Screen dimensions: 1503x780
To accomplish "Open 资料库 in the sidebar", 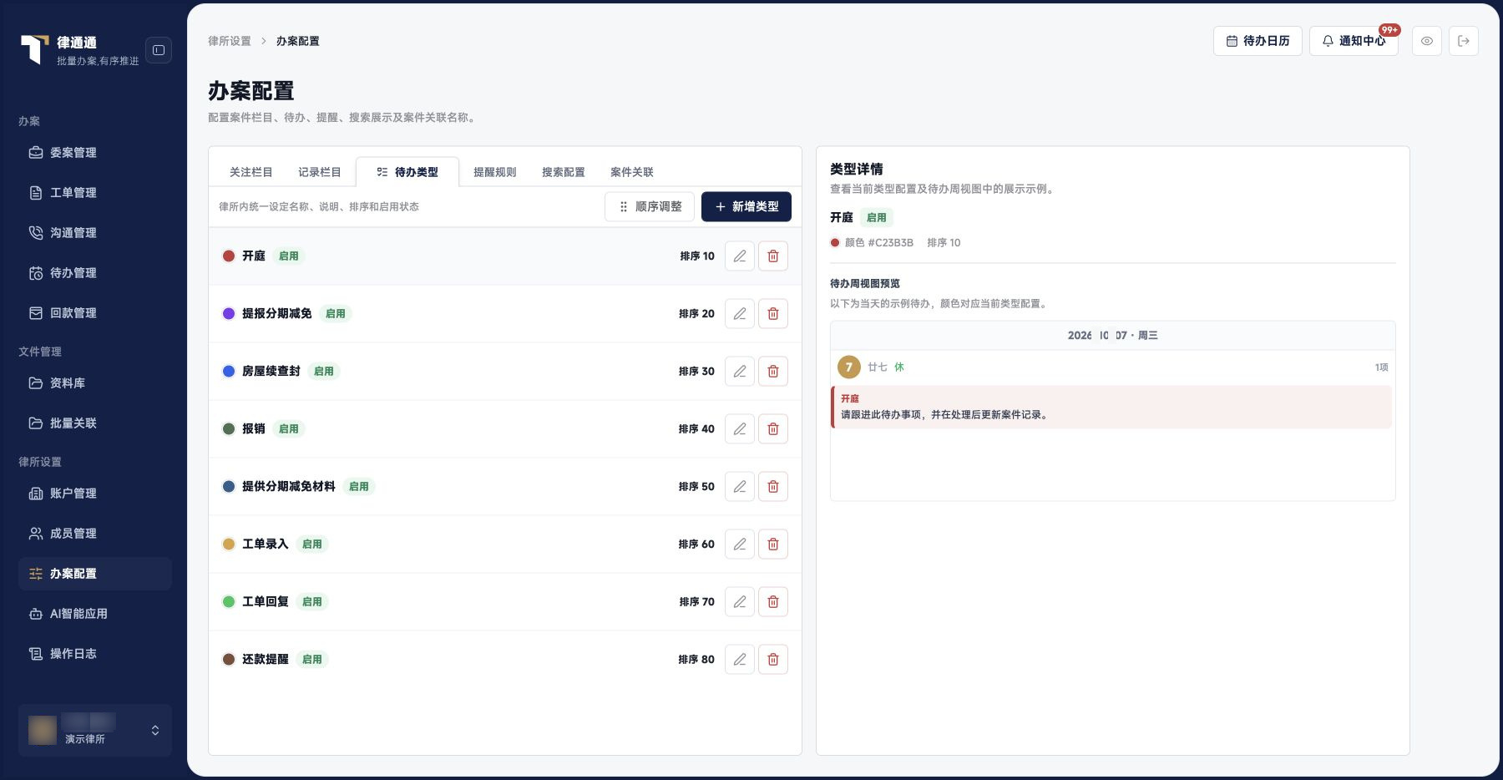I will (95, 383).
